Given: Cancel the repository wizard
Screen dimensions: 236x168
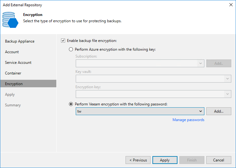Looking at the screenshot, I should (218, 160).
